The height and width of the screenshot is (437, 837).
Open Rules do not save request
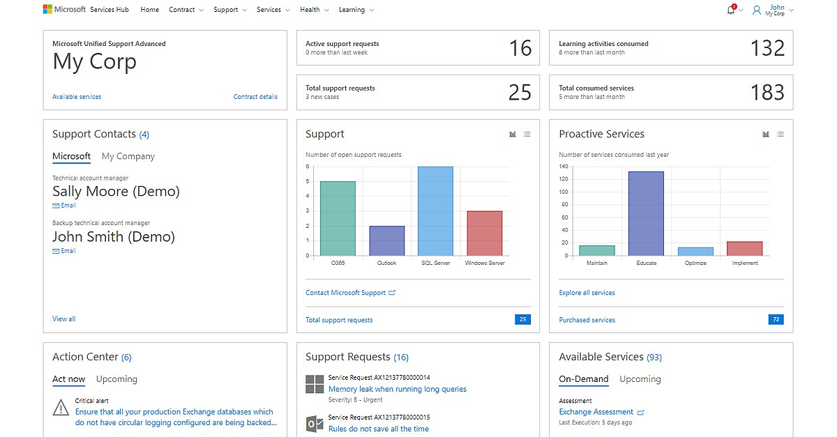click(379, 429)
